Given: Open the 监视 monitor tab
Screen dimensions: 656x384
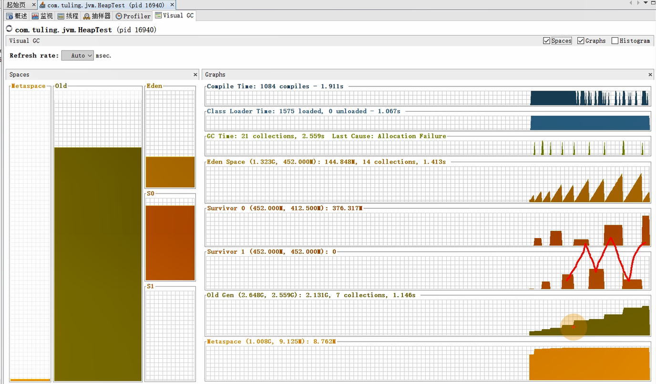Looking at the screenshot, I should coord(42,16).
